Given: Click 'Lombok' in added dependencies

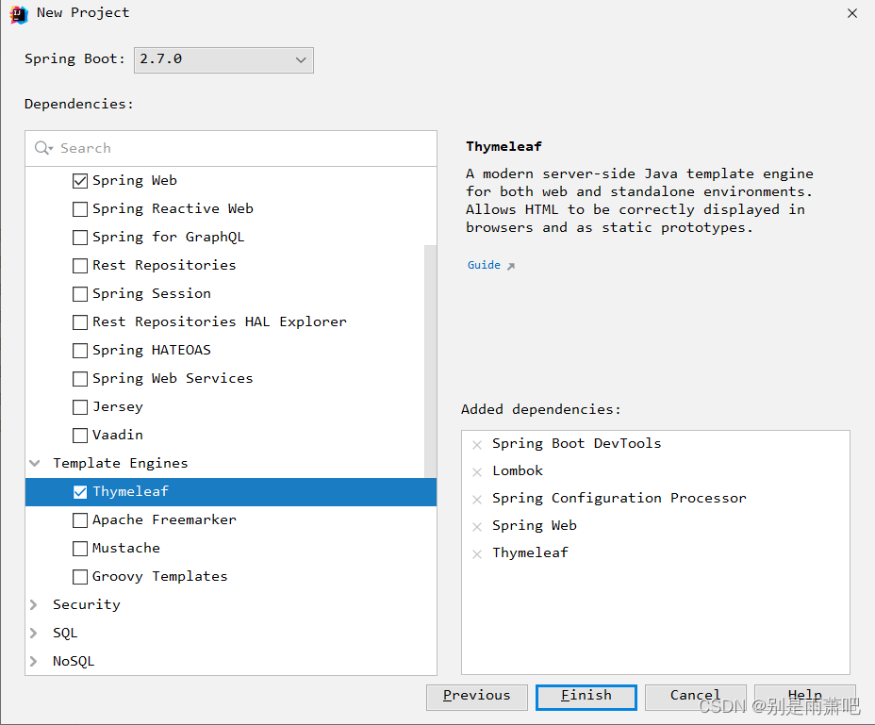Looking at the screenshot, I should pyautogui.click(x=518, y=471).
